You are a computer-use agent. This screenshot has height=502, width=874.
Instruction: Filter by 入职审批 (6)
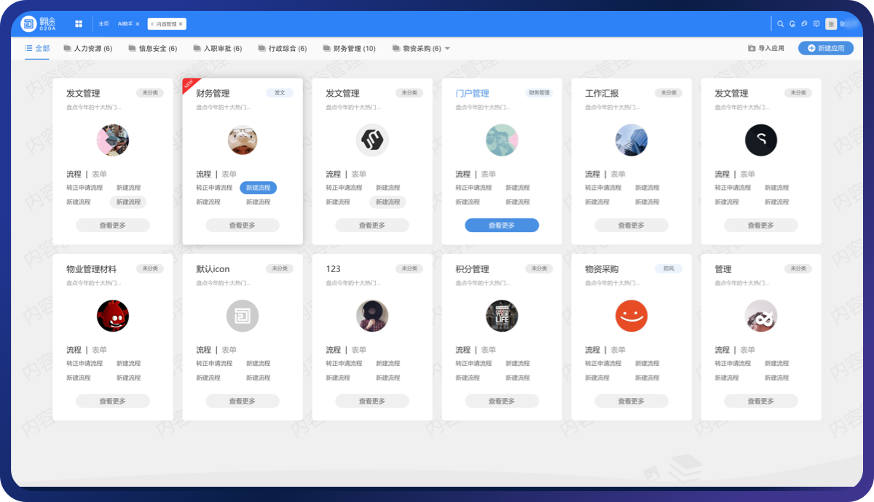tap(217, 49)
